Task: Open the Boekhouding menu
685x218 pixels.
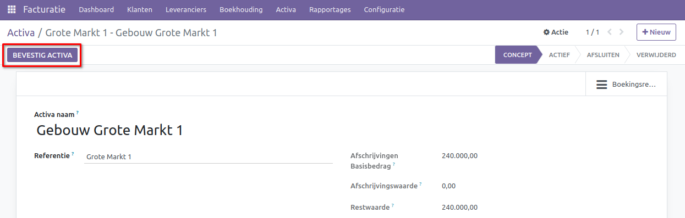Action: [241, 9]
